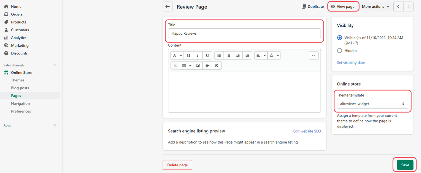Open the More actions dropdown

pyautogui.click(x=376, y=7)
